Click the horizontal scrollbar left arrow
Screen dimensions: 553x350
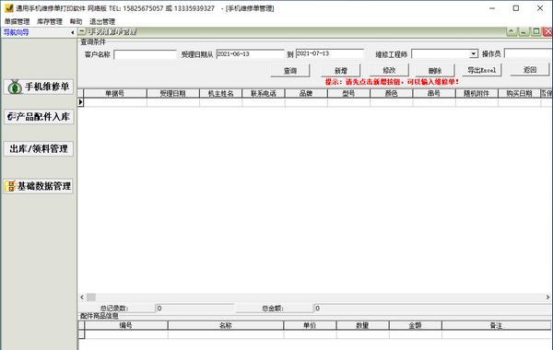(82, 297)
